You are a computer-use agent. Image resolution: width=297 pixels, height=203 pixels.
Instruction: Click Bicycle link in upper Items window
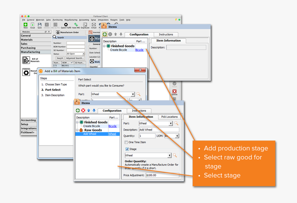click(140, 50)
